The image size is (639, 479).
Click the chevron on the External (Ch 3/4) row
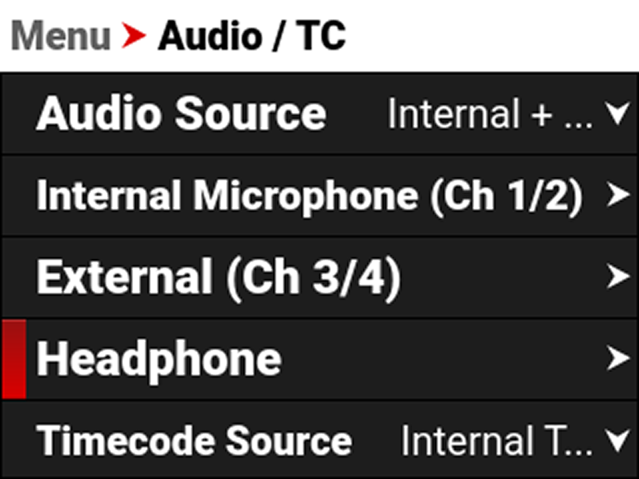click(x=618, y=277)
